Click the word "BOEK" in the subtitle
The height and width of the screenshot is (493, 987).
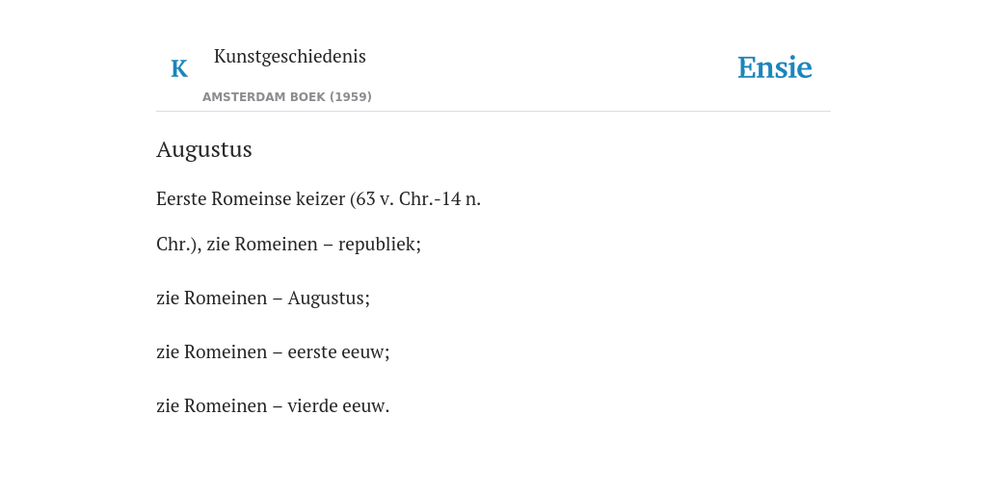[x=307, y=97]
